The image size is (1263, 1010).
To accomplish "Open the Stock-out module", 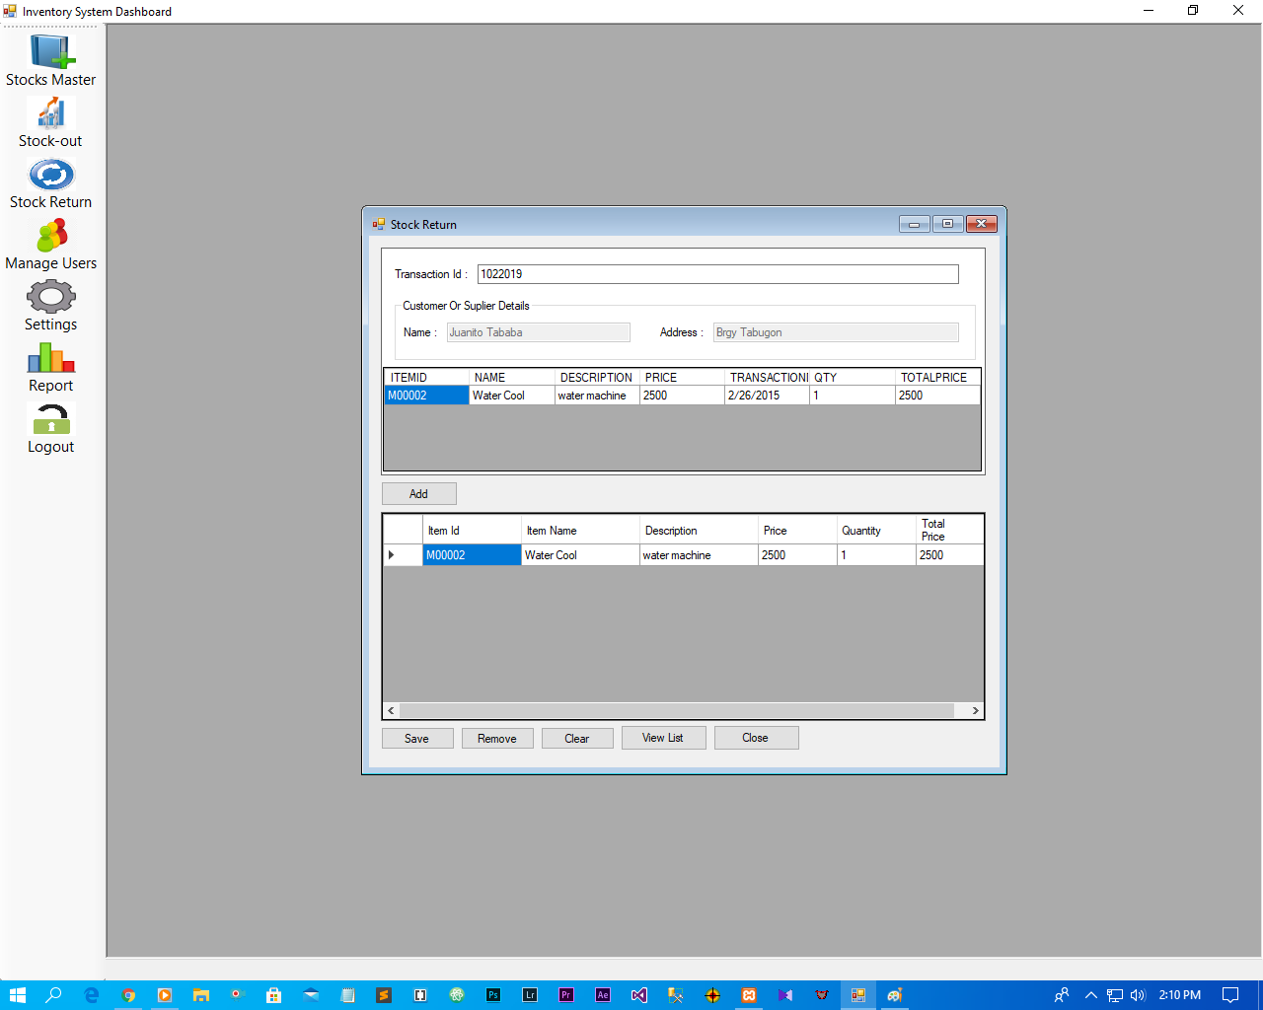I will tap(50, 118).
